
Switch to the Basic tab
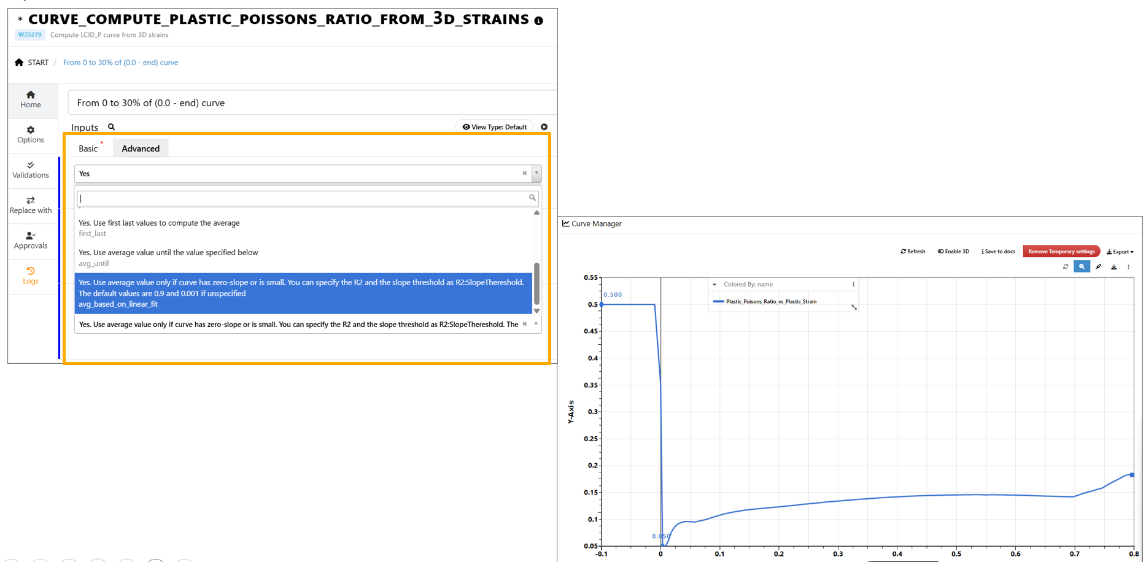[x=88, y=148]
